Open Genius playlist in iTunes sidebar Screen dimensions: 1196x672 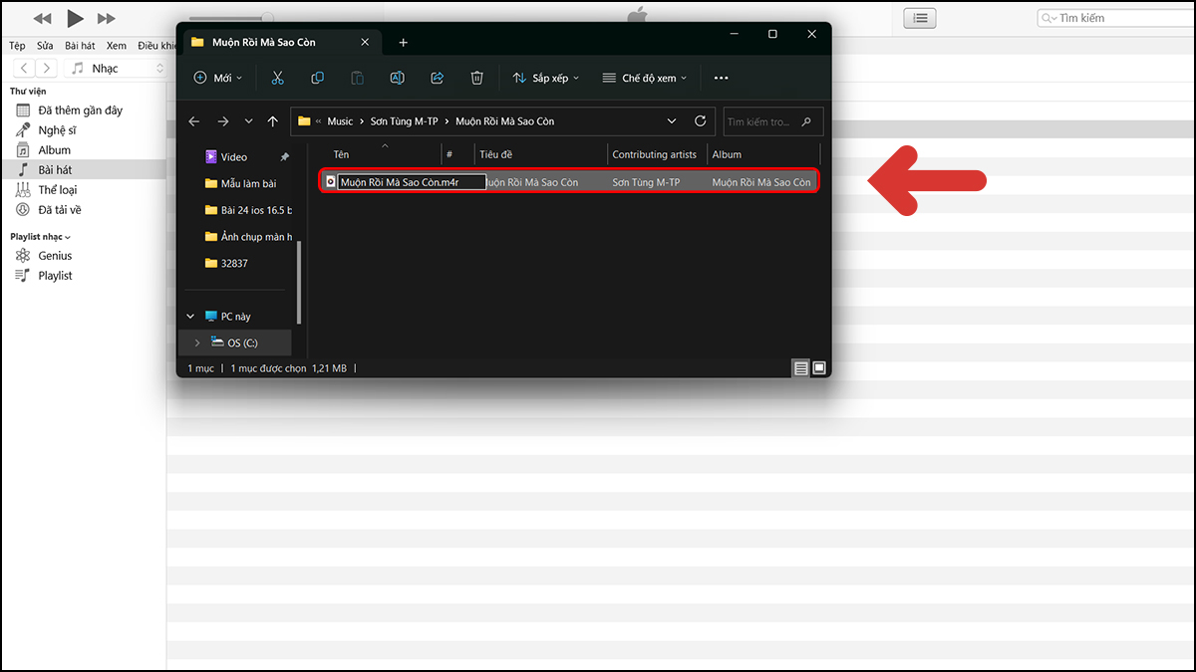pos(55,256)
